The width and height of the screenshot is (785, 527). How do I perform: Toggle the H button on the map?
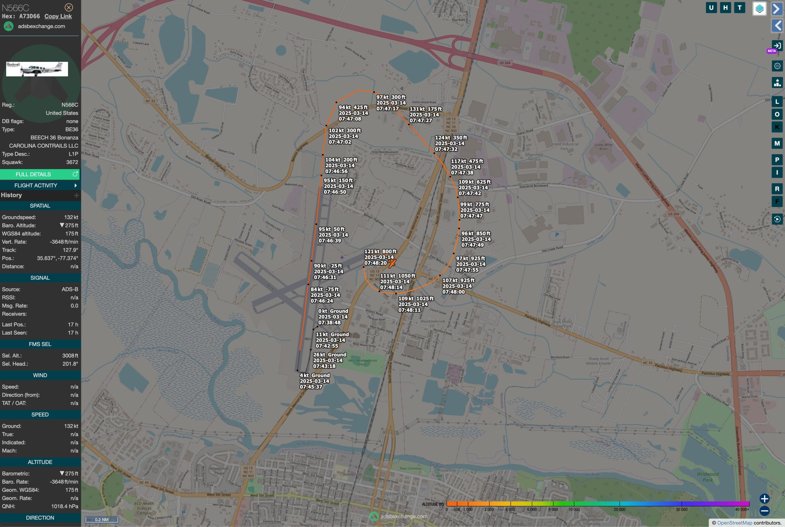725,8
